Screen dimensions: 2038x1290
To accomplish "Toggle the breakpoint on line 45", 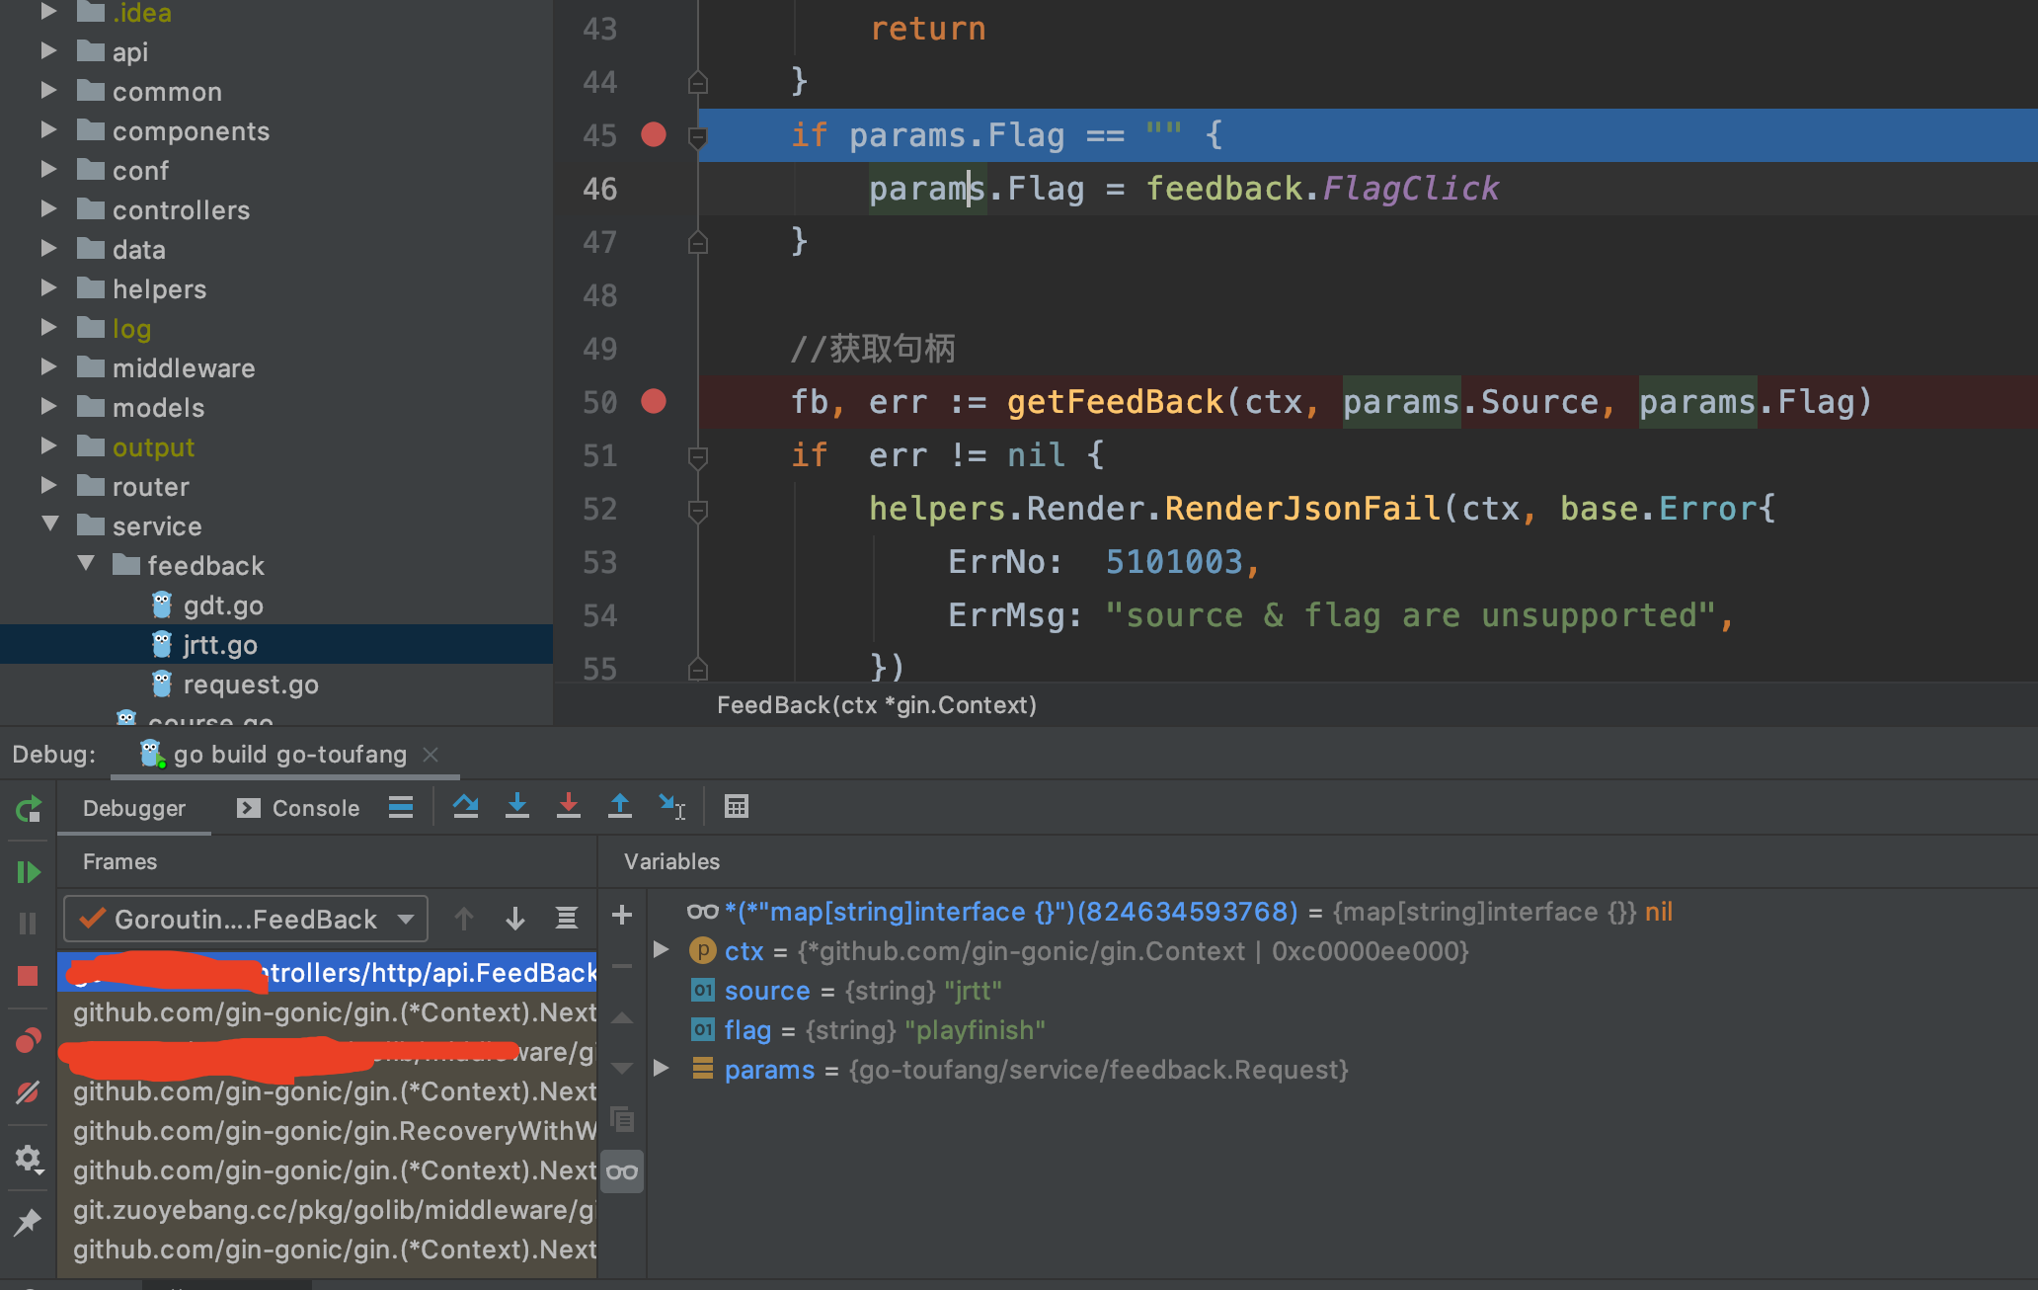I will pyautogui.click(x=654, y=134).
